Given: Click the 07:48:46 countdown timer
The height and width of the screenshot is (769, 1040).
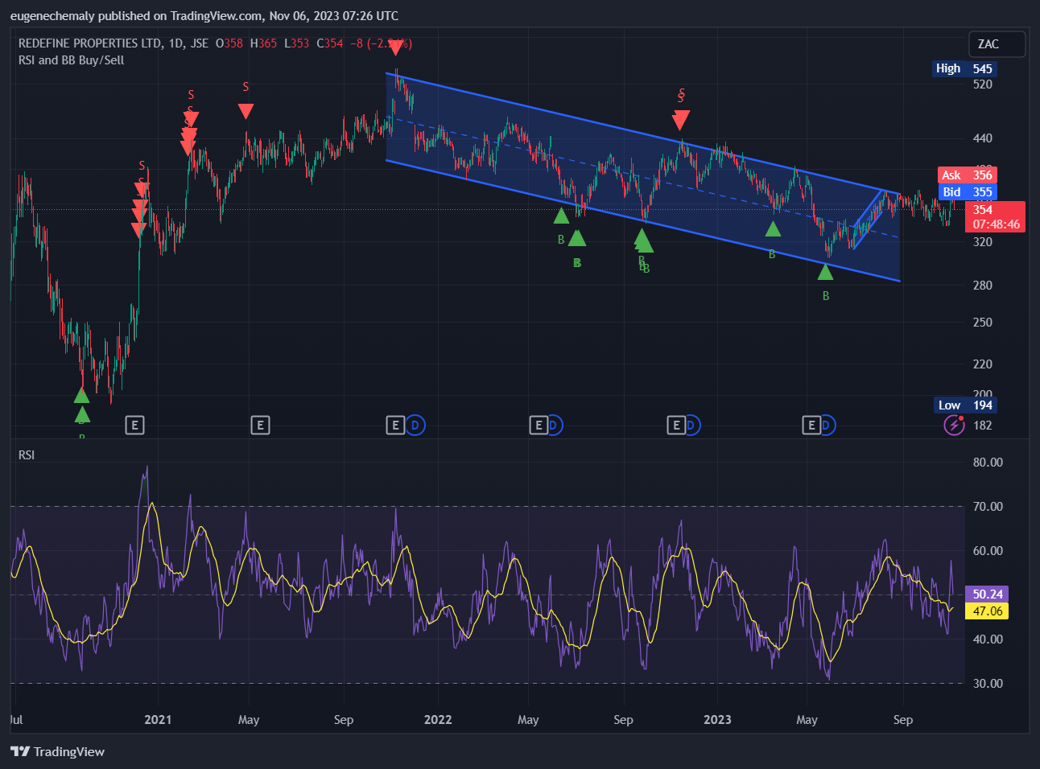Looking at the screenshot, I should click(x=996, y=224).
